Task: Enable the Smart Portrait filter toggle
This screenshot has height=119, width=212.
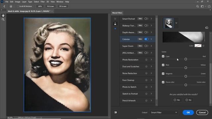Action: 146,19
